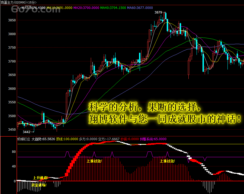Click the chart title 鸡蛋主力(020990)<15分>
This screenshot has width=244, height=194.
click(18, 2)
